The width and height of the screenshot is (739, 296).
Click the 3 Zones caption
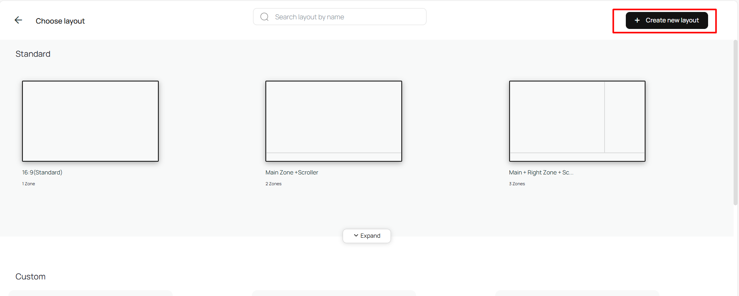(517, 184)
